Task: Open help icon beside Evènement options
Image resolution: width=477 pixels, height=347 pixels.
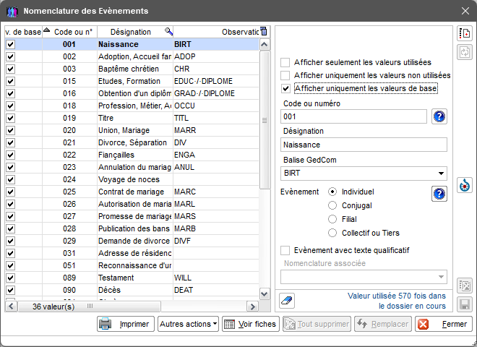Action: click(439, 194)
